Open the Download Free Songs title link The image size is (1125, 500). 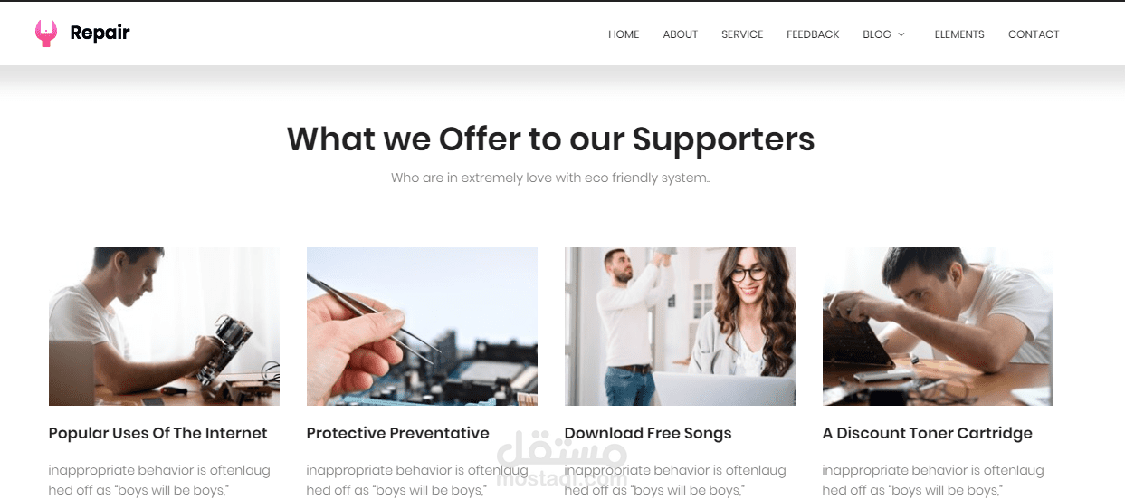point(648,433)
